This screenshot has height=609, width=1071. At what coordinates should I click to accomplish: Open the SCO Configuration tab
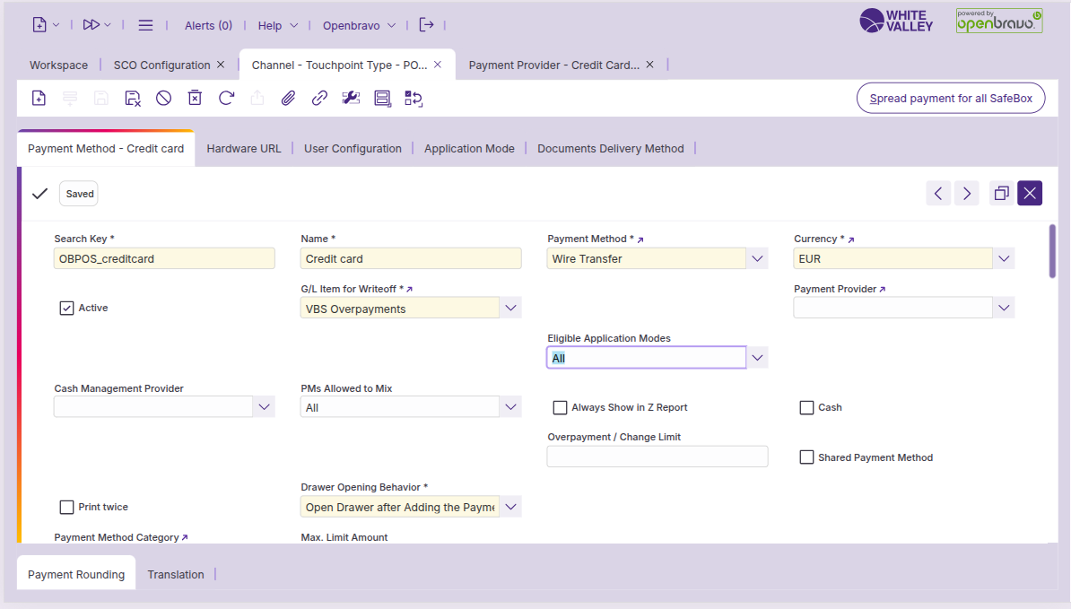coord(161,65)
